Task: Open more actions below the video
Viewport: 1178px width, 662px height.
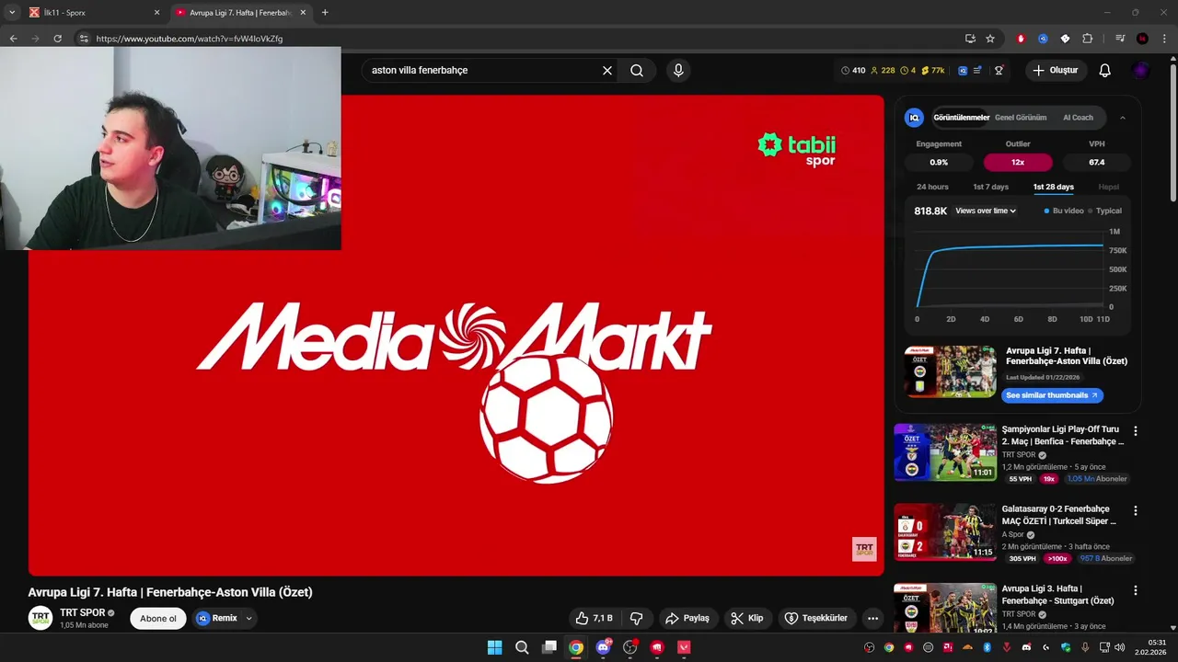Action: pyautogui.click(x=872, y=618)
